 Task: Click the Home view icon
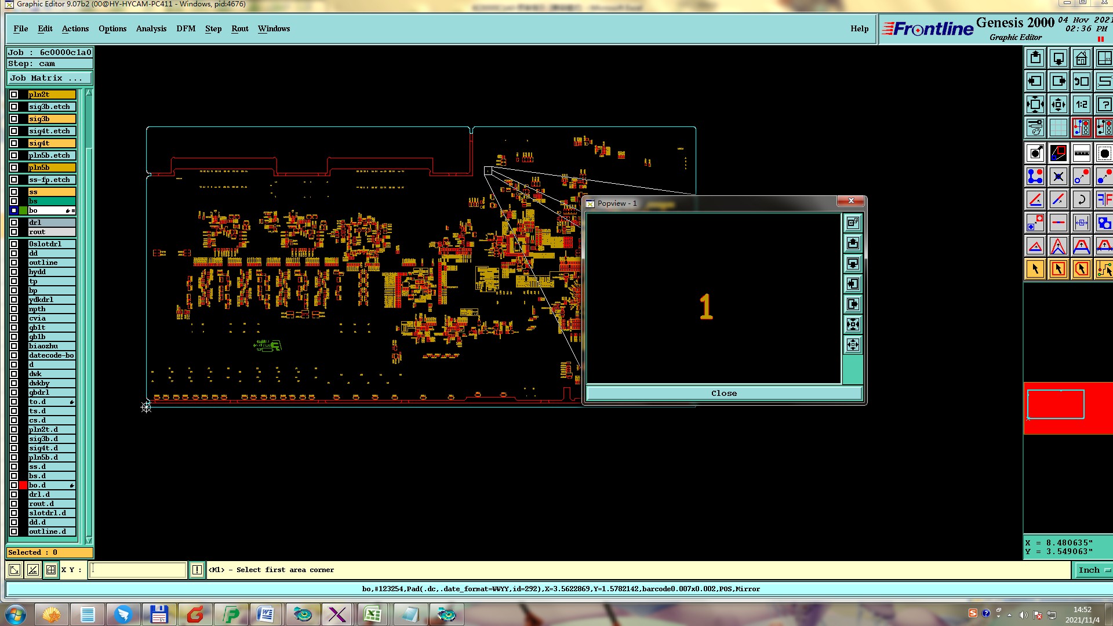1081,59
